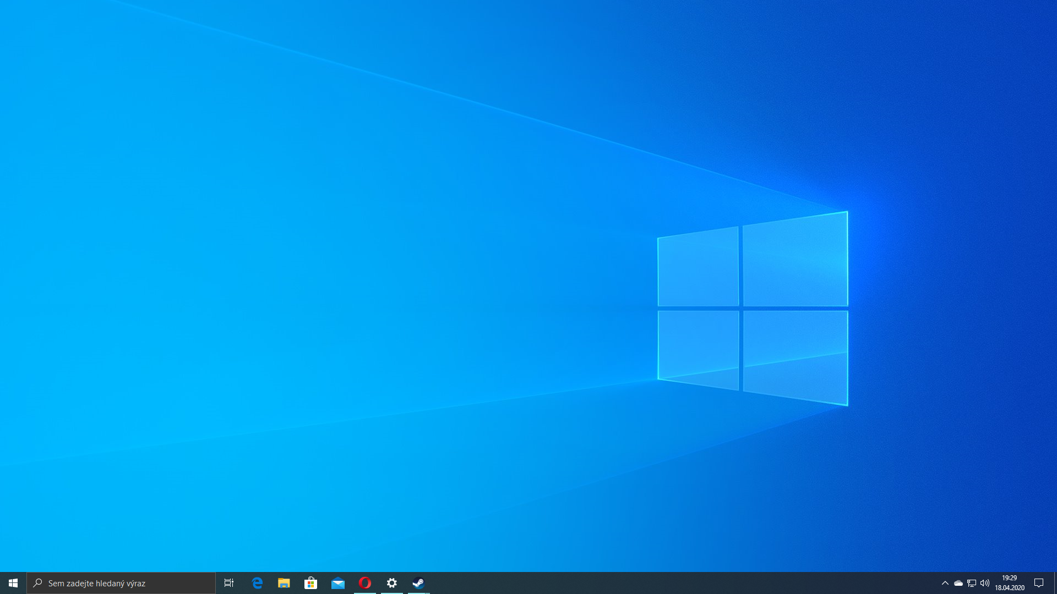Open the Microsoft Store taskbar icon
Screen dimensions: 1057x594
click(311, 583)
